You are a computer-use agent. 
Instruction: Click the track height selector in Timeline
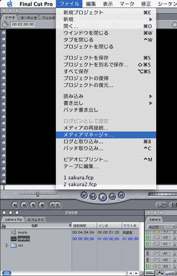pos(171,273)
